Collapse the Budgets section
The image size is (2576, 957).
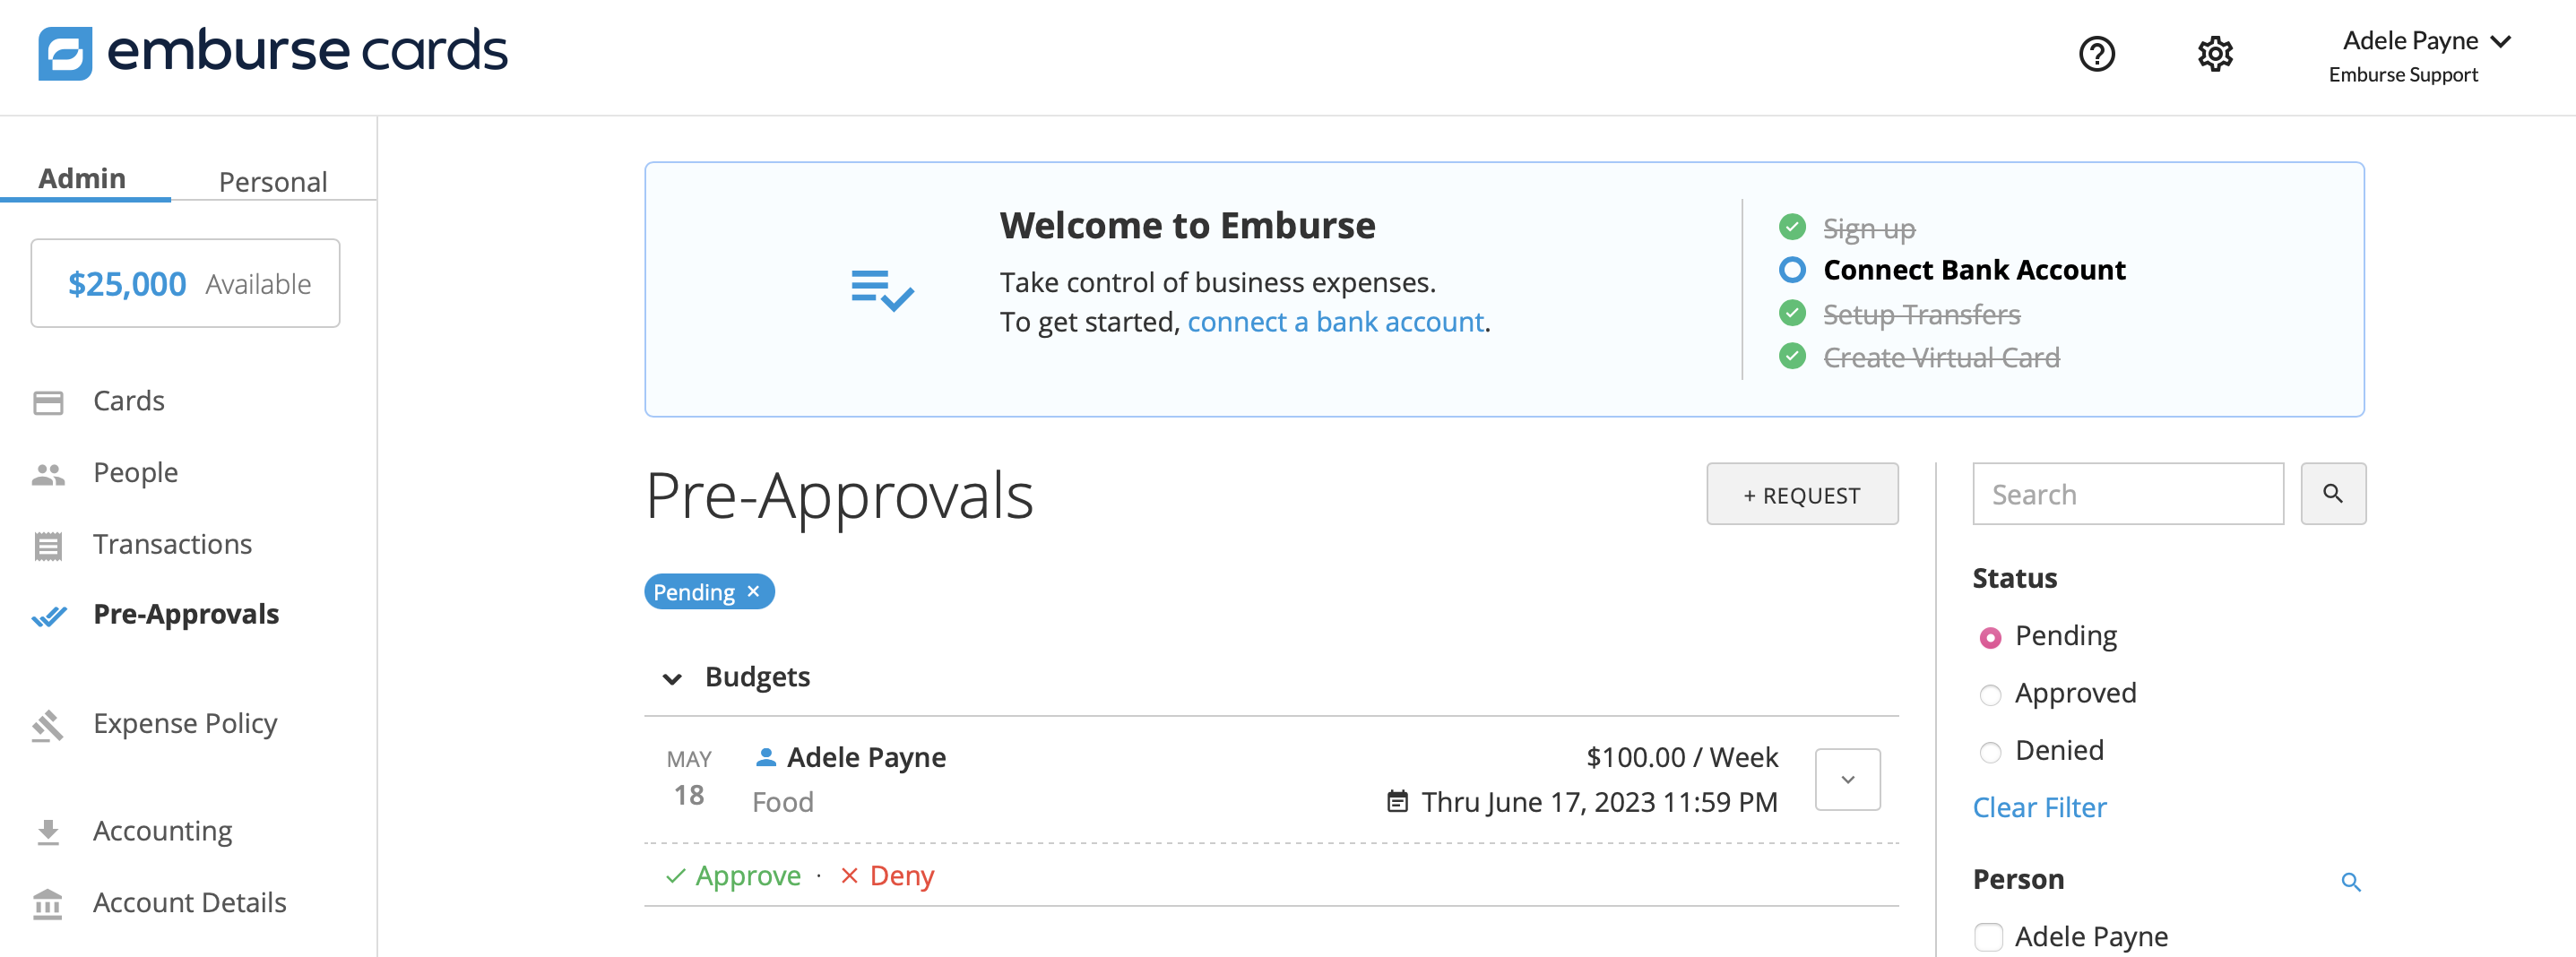(672, 679)
